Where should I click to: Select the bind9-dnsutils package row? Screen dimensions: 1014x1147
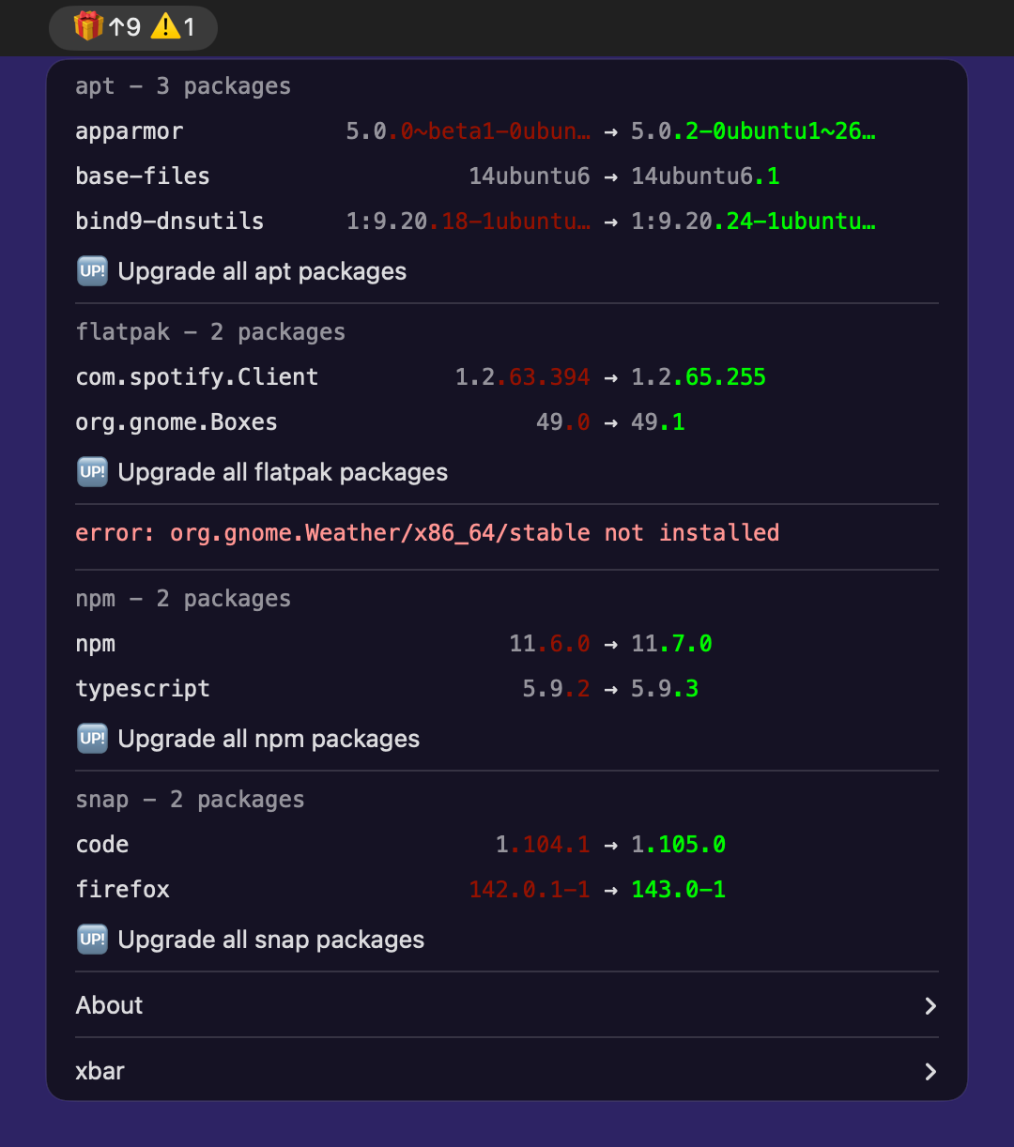(x=507, y=221)
